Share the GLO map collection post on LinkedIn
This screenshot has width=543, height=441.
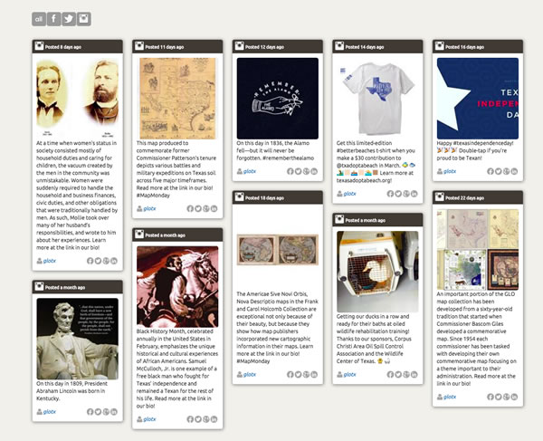pyautogui.click(x=514, y=397)
